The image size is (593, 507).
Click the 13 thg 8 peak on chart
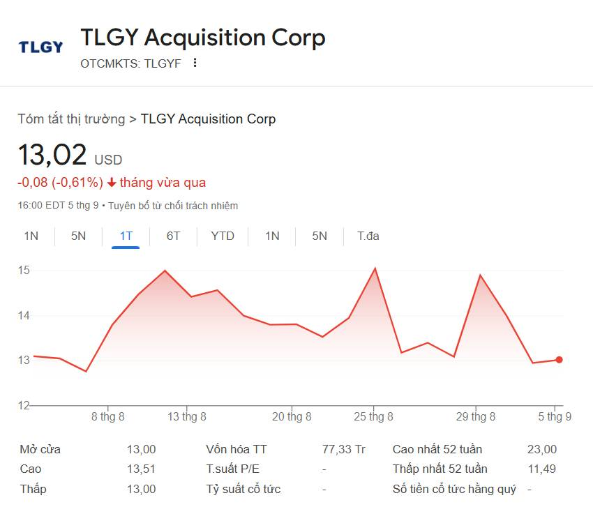coord(165,271)
